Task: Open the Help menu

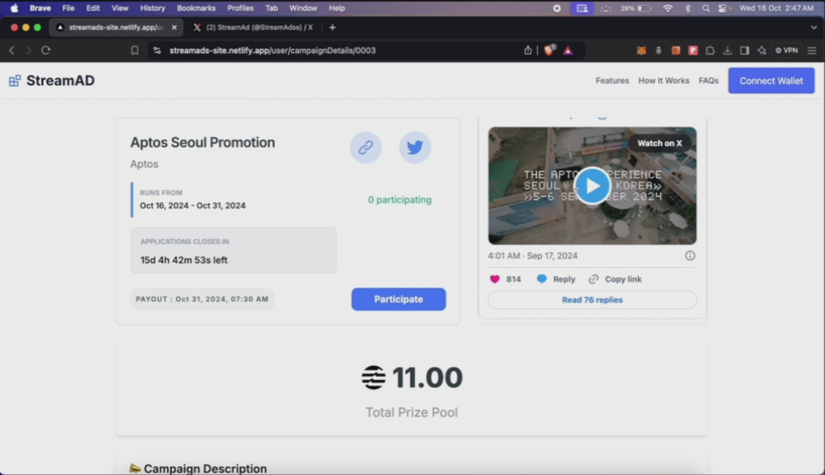Action: click(x=336, y=8)
